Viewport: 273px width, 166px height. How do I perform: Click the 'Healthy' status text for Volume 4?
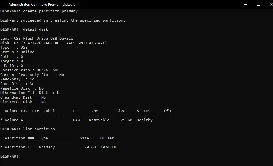pos(145,120)
